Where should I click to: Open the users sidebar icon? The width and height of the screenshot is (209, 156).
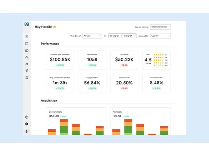click(x=27, y=64)
